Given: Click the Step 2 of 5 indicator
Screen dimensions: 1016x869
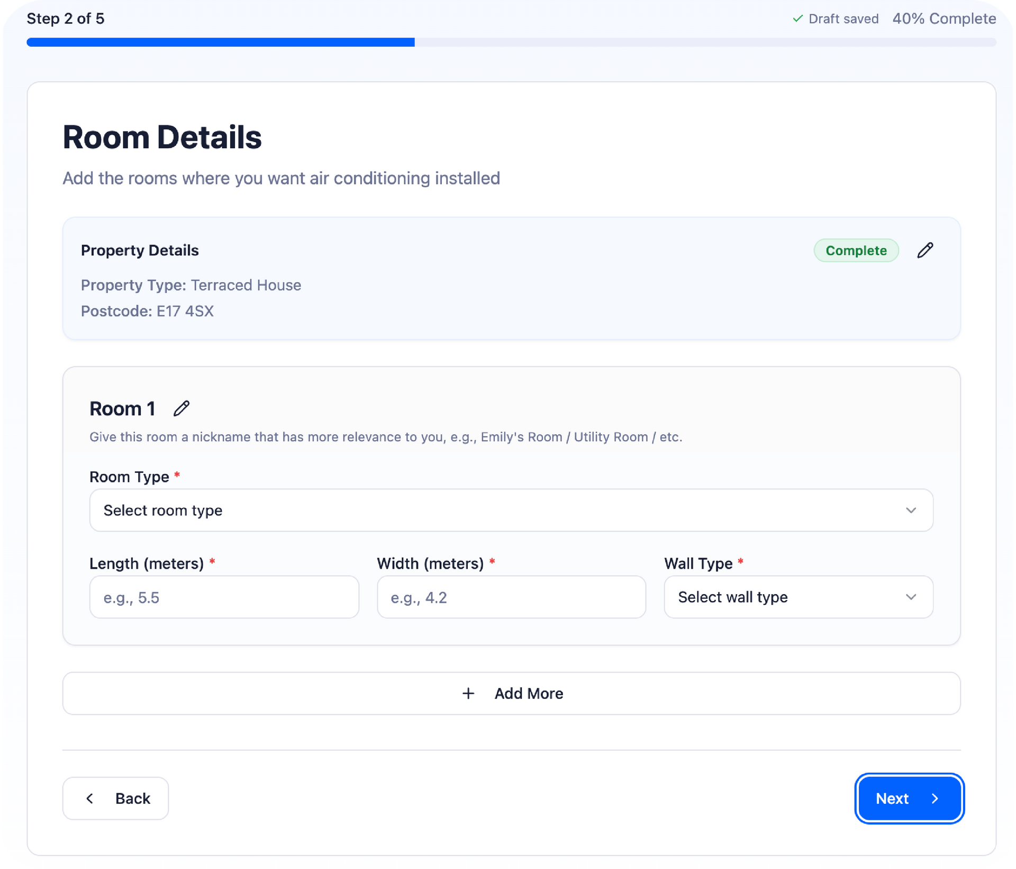Looking at the screenshot, I should point(66,19).
